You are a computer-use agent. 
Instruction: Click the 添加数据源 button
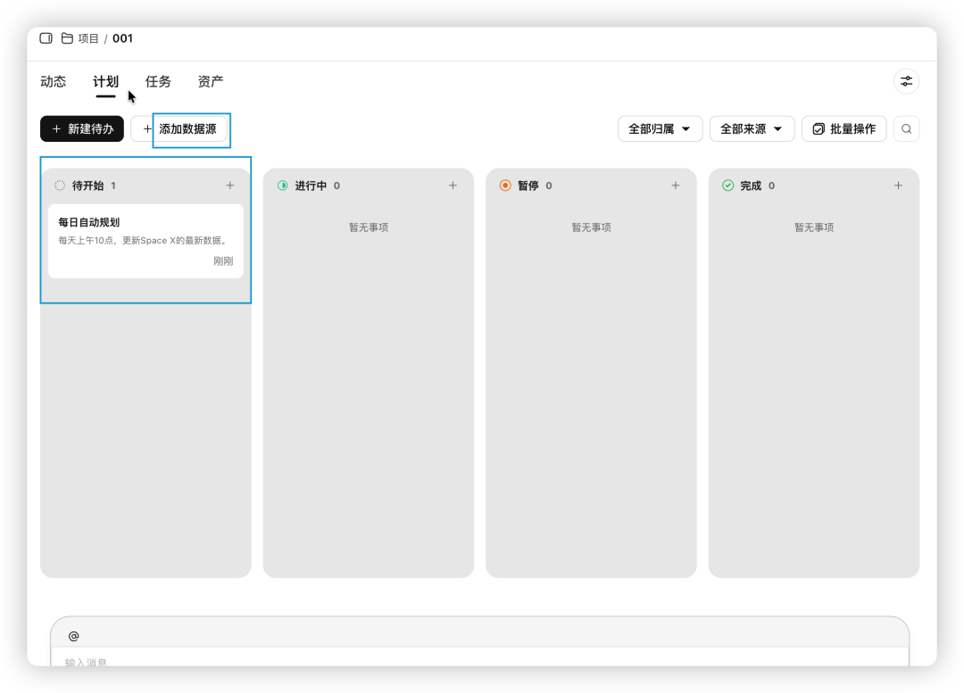coord(179,129)
